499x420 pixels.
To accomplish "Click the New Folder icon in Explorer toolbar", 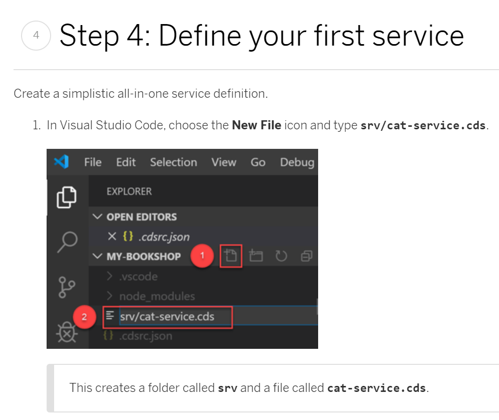I will (x=257, y=256).
